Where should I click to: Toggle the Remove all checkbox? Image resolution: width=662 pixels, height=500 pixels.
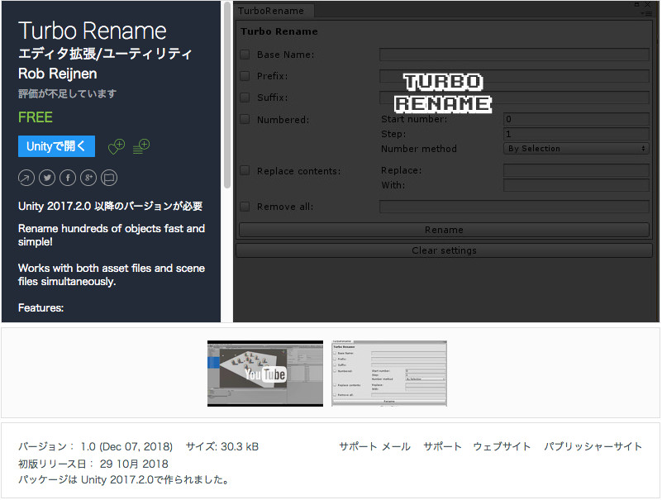[245, 207]
